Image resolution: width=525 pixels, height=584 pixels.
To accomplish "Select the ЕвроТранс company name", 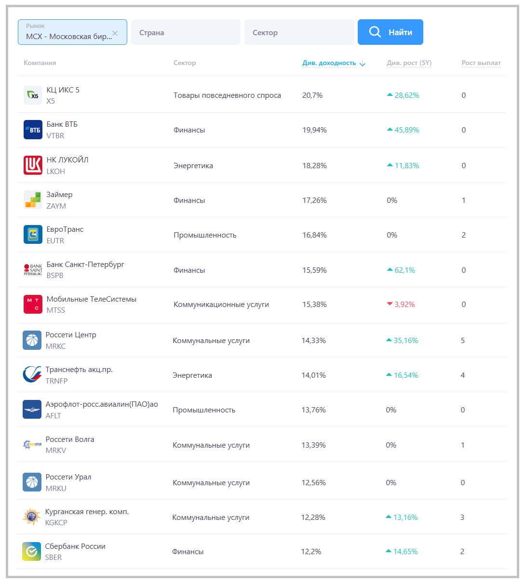I will coord(65,229).
